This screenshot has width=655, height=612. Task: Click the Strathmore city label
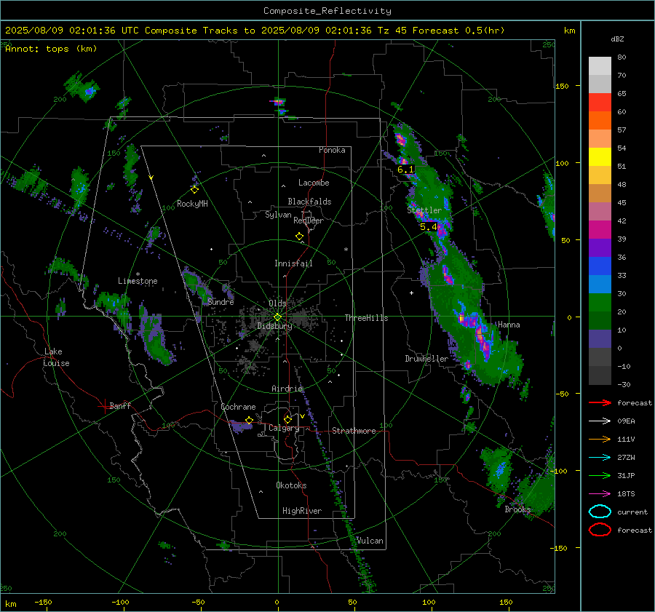click(x=354, y=431)
